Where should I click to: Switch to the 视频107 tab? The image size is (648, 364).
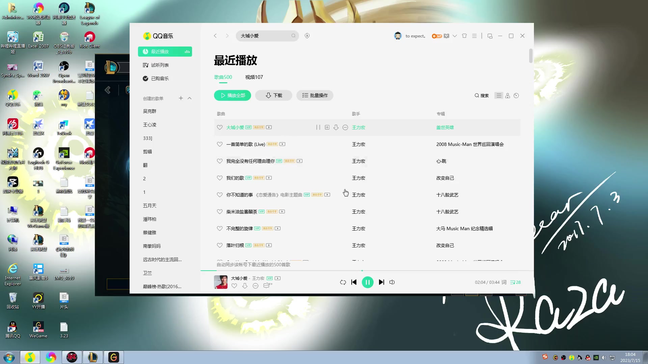point(254,77)
